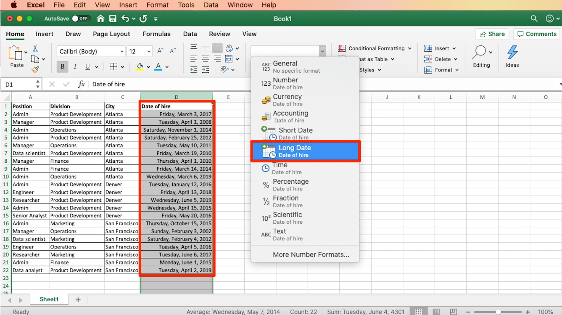The image size is (562, 315).
Task: Apply middle vertical alignment
Action: click(205, 48)
